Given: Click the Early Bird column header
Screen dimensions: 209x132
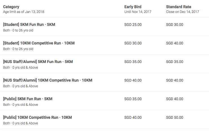Looking at the screenshot, I should coord(133,7).
